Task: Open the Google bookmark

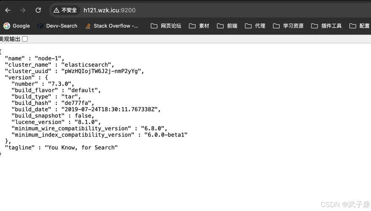Action: [x=16, y=26]
